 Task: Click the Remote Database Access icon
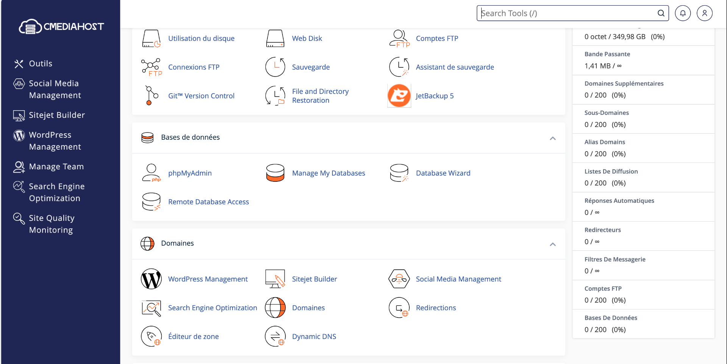pos(151,202)
